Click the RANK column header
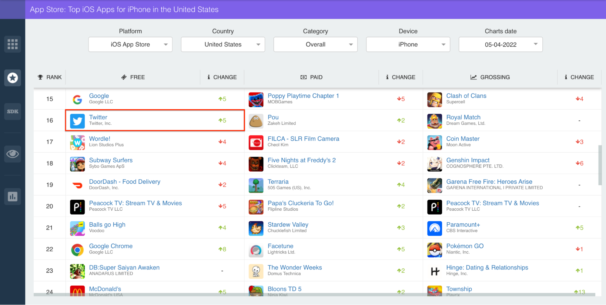The width and height of the screenshot is (606, 305). click(50, 77)
